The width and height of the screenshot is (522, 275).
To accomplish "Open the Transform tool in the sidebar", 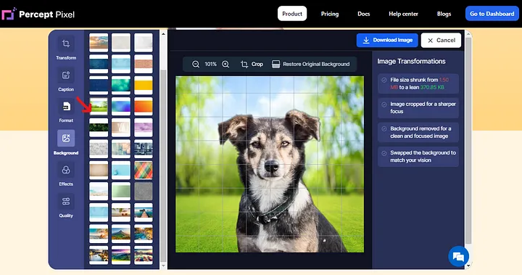I will (66, 48).
